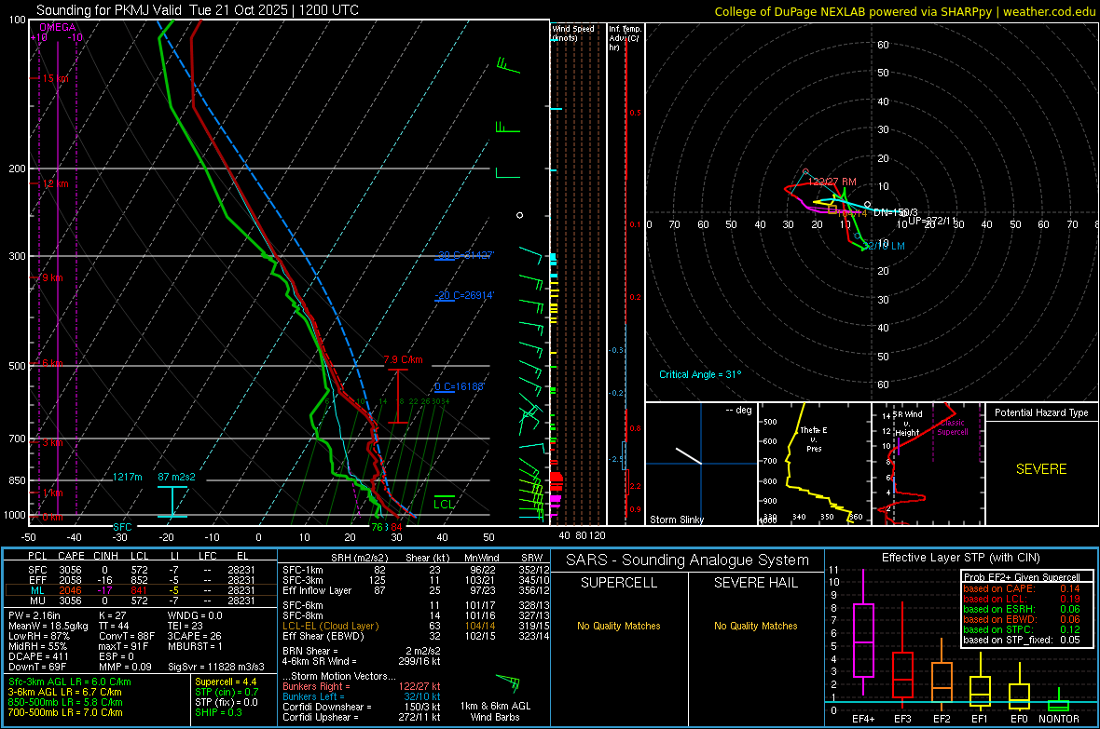Select the highlighted ML parcel row
Screen dimensions: 1100x729
[x=141, y=590]
